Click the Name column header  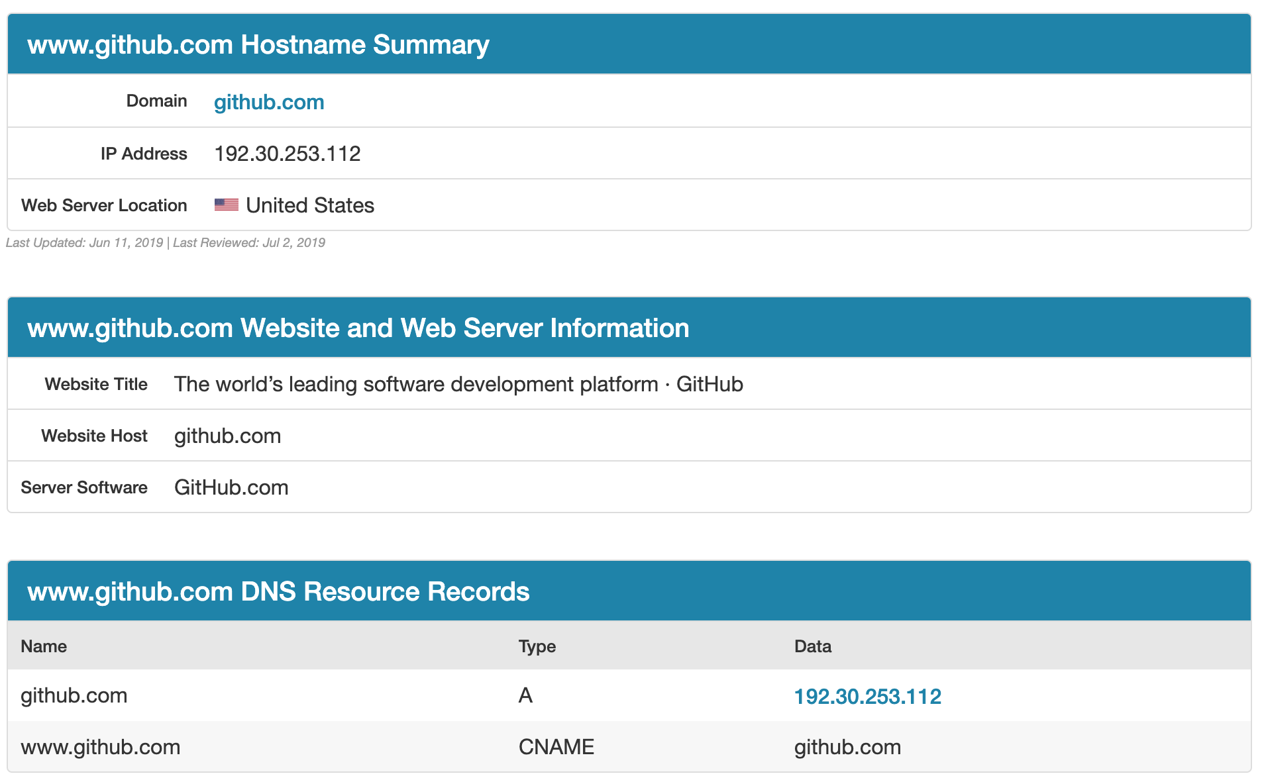(x=44, y=646)
